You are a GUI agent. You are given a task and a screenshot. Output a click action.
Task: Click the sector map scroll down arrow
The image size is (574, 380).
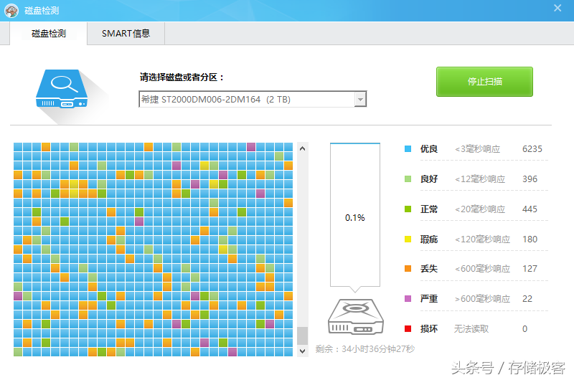point(302,351)
